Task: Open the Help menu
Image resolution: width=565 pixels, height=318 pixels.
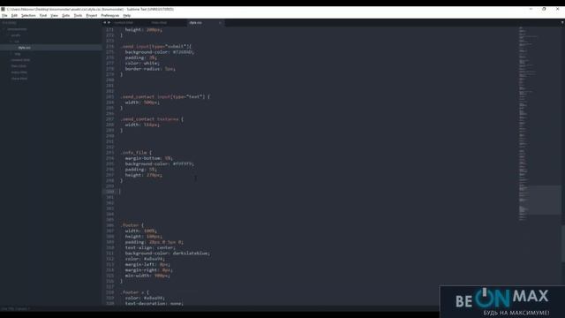Action: click(127, 16)
